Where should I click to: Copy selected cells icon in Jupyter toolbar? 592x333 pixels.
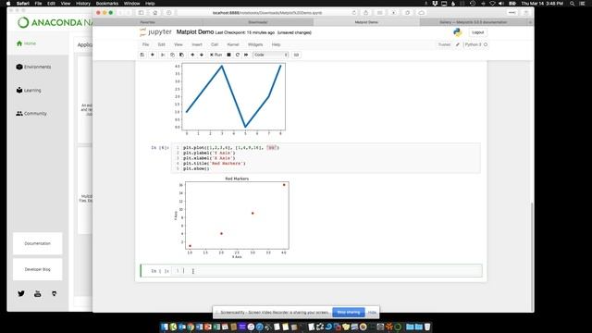[172, 55]
